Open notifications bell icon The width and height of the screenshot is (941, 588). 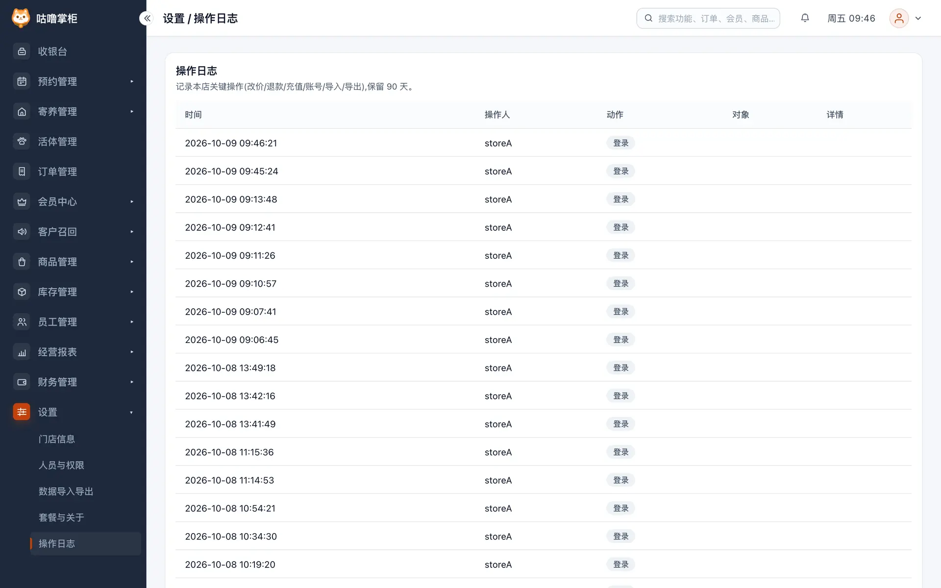coord(805,18)
